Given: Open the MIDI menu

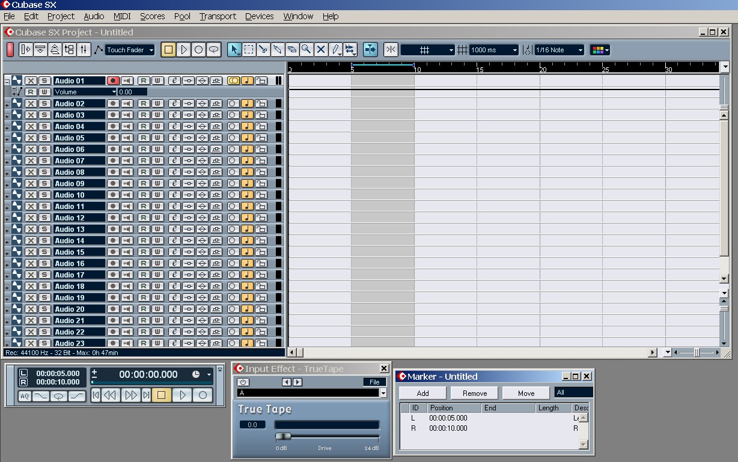Looking at the screenshot, I should tap(122, 16).
